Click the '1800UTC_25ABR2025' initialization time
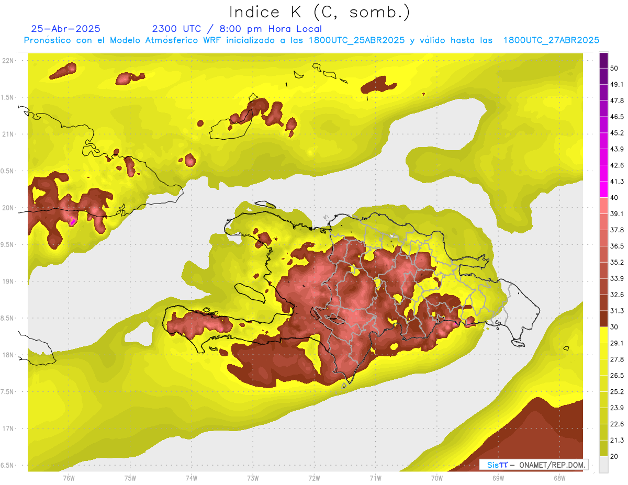Viewport: 628px width, 485px height. (x=356, y=40)
